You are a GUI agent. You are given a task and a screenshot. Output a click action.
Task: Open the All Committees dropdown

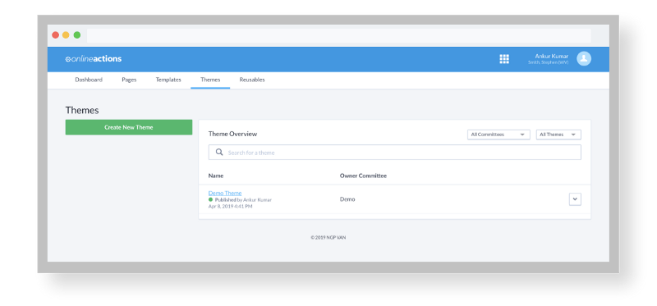[498, 135]
